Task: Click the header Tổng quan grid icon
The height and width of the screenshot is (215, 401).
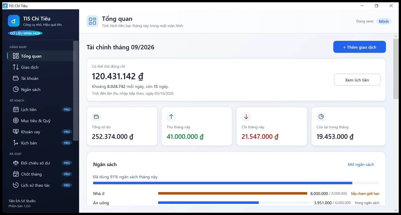Action: tap(92, 21)
